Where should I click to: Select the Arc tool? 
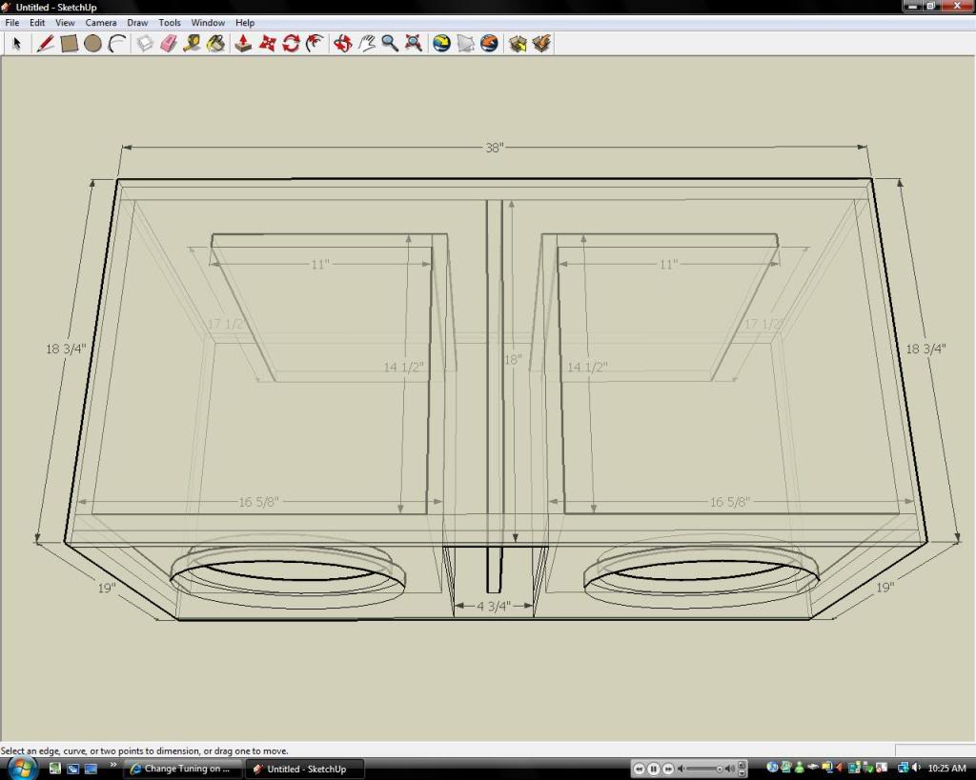117,44
